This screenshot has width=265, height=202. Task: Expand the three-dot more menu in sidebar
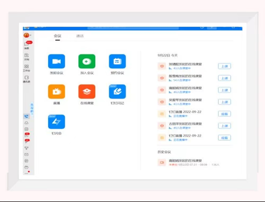[26, 173]
